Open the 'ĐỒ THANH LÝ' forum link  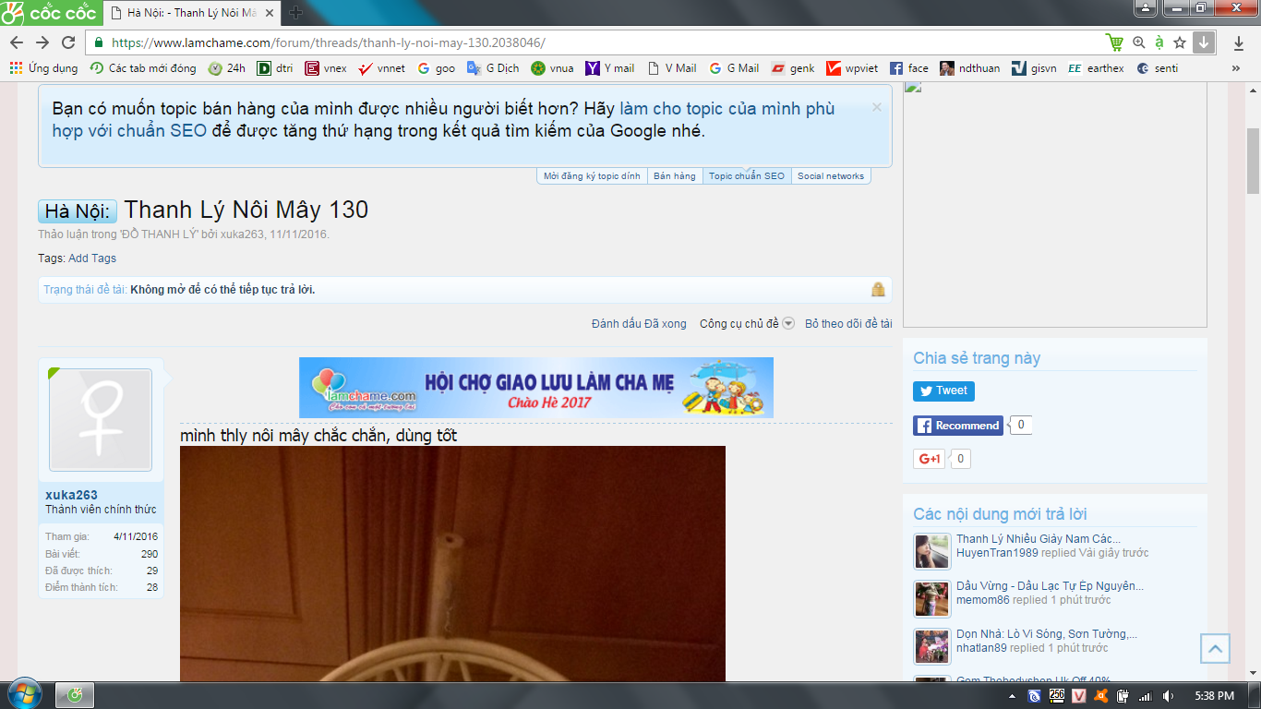(x=161, y=234)
